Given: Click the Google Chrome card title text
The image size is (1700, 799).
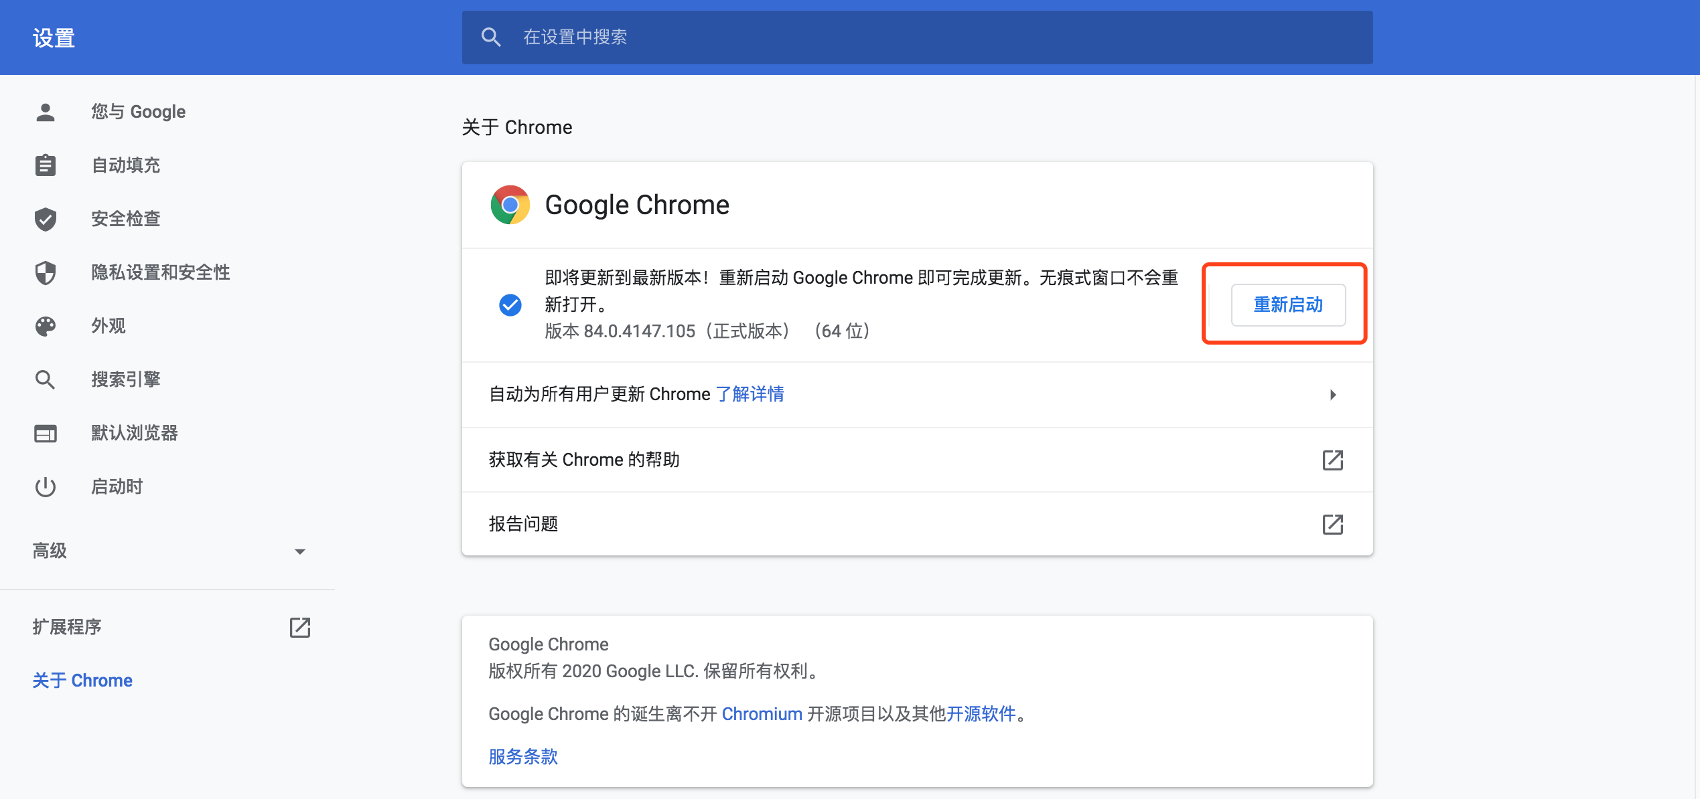Looking at the screenshot, I should [637, 205].
